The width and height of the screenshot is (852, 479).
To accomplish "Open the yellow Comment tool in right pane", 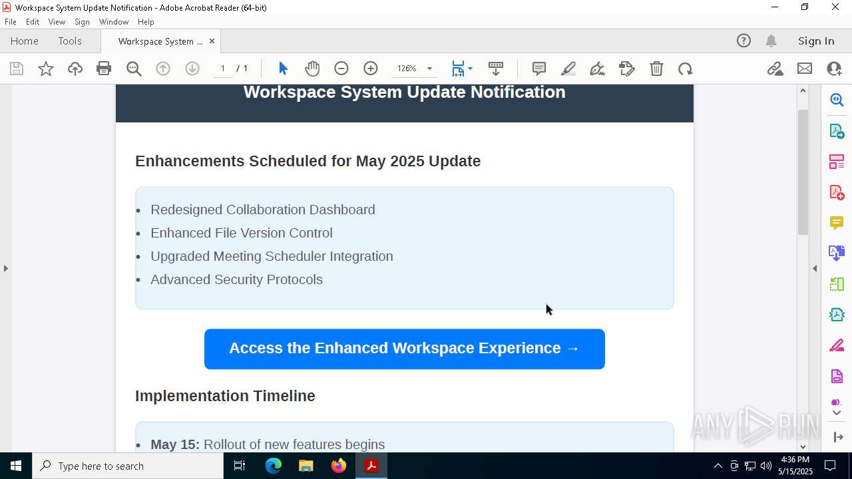I will (x=837, y=222).
